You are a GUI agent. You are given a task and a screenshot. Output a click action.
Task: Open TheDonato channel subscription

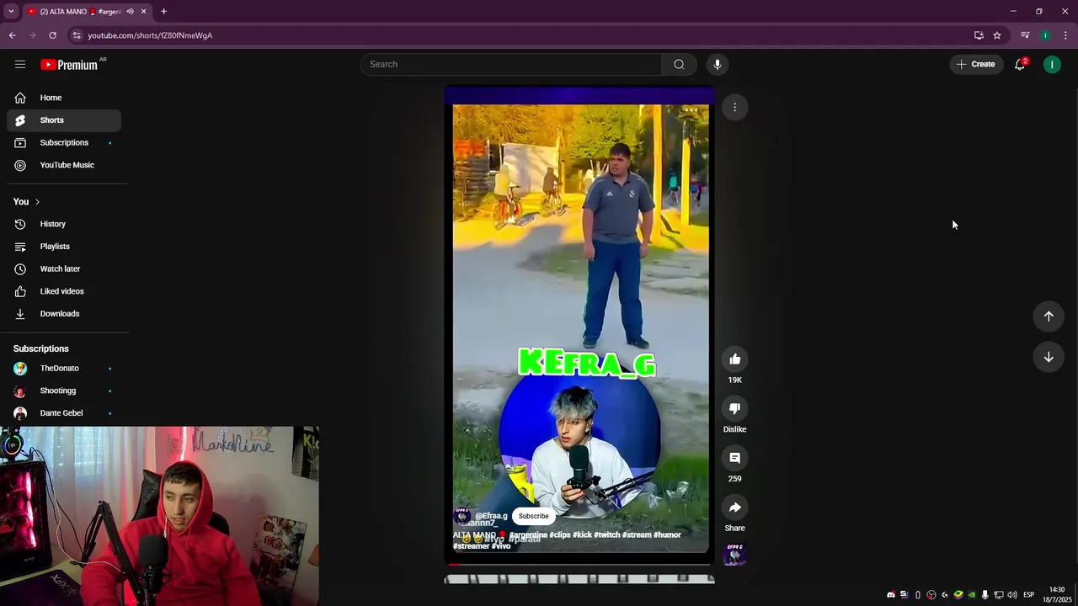64,369
